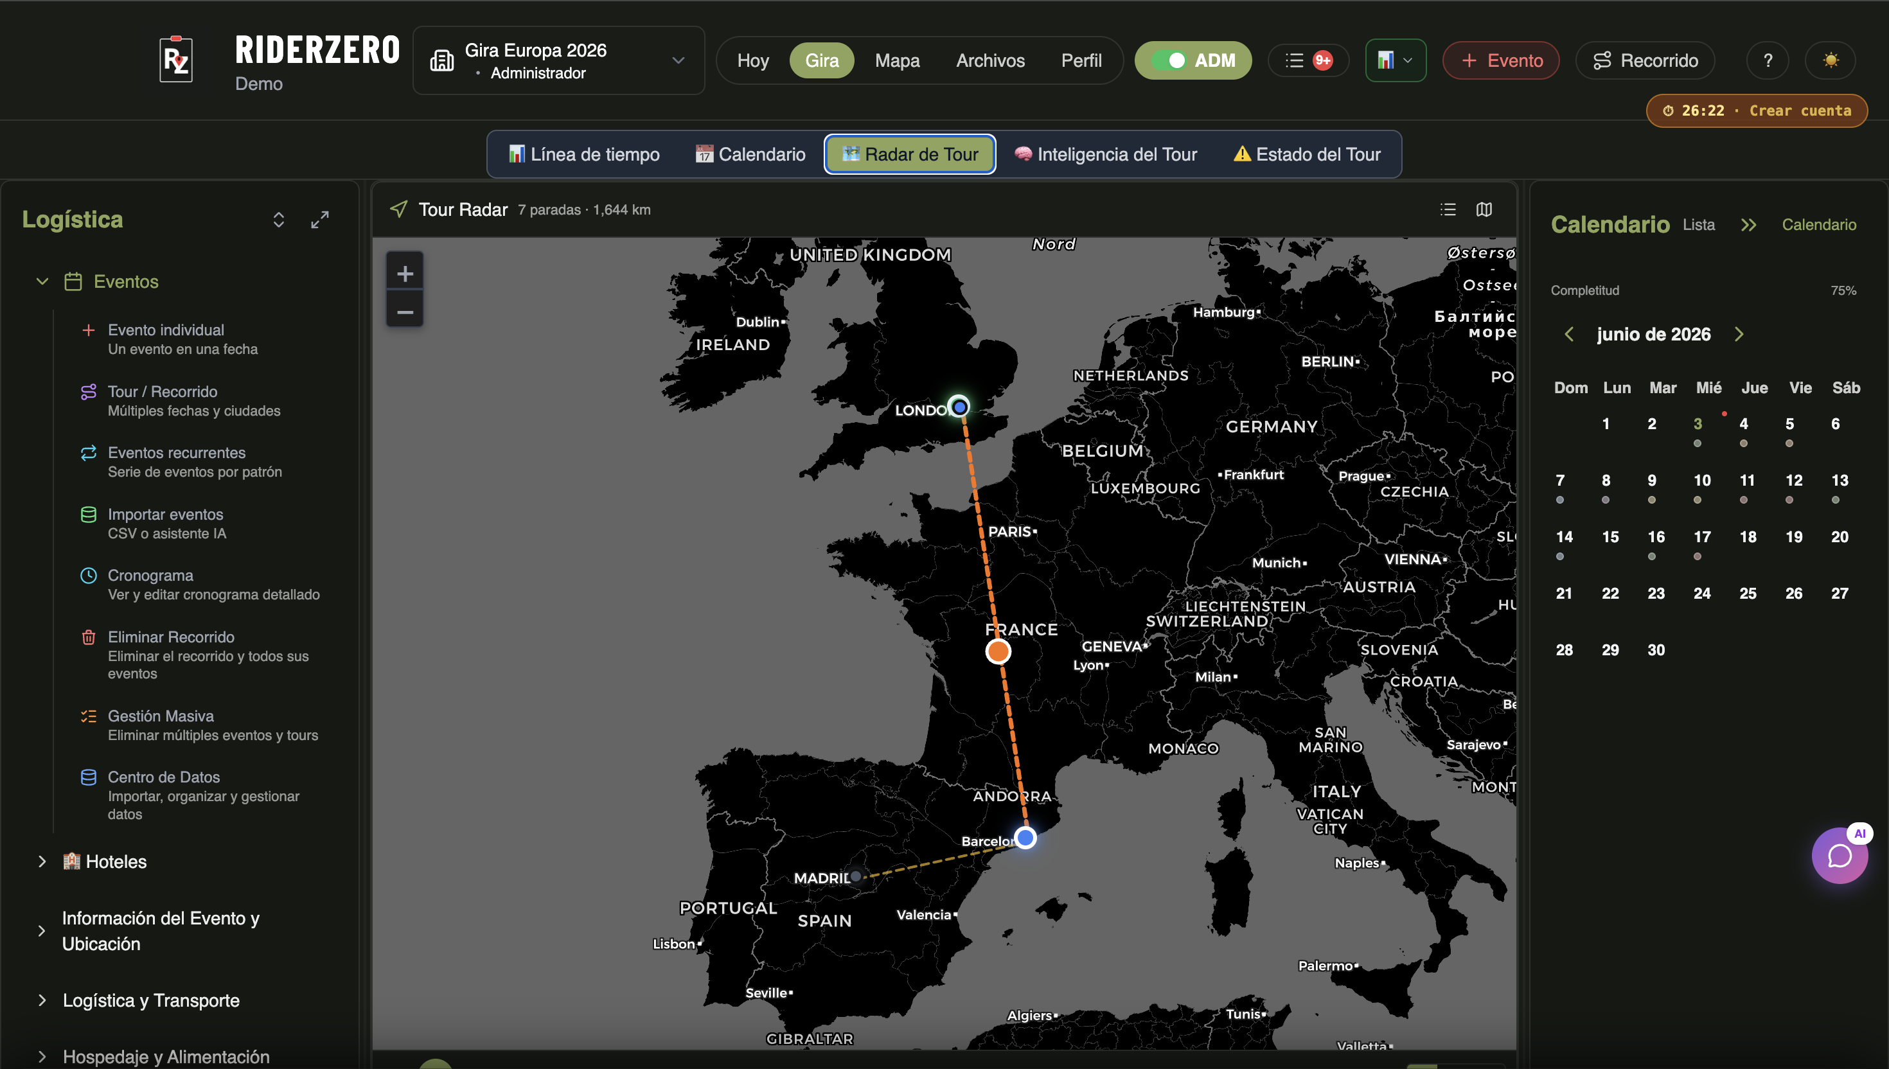
Task: Expand the Hoteles section
Action: point(42,861)
